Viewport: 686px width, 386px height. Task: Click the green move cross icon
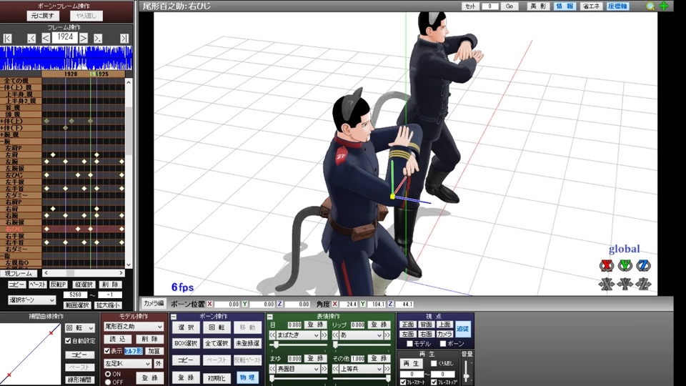click(664, 6)
